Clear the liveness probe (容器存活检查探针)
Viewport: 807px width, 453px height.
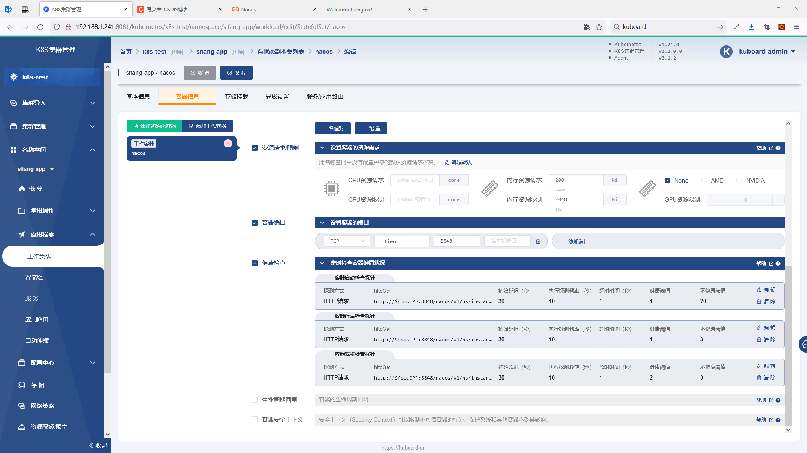[x=766, y=340]
